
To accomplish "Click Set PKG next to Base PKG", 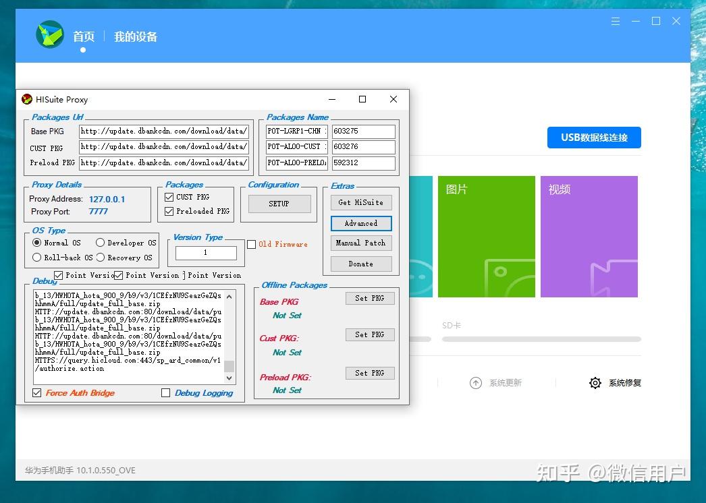I will tap(370, 297).
